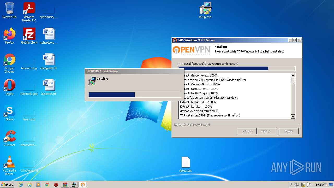Viewport: 334px width, 188px height.
Task: Click NSFOCUS Agent Setup progress bar
Action: coord(135,95)
